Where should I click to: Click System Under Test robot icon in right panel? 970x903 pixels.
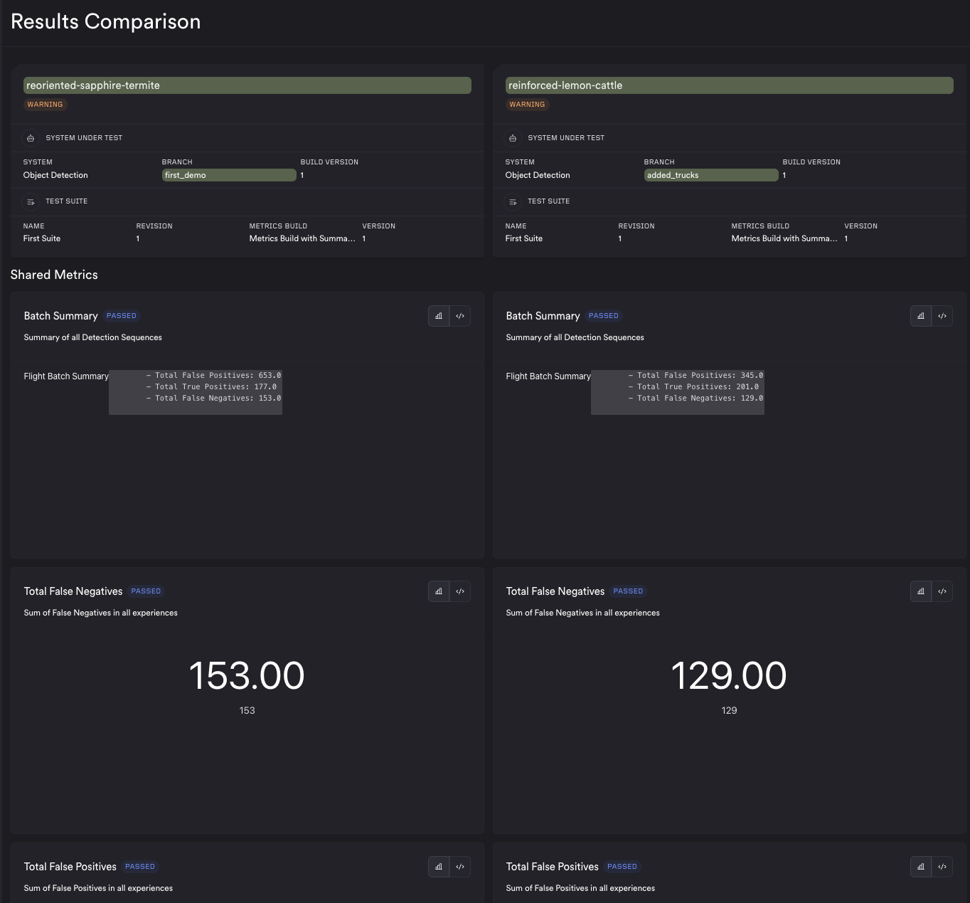pyautogui.click(x=513, y=138)
